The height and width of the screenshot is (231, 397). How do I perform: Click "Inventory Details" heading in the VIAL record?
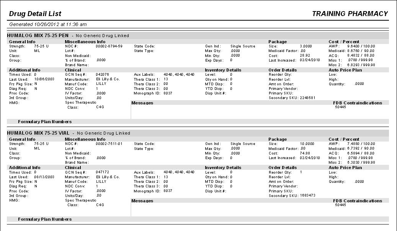pos(223,168)
